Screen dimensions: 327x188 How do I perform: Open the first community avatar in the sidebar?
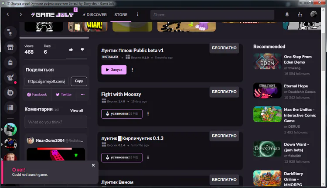pos(10,130)
